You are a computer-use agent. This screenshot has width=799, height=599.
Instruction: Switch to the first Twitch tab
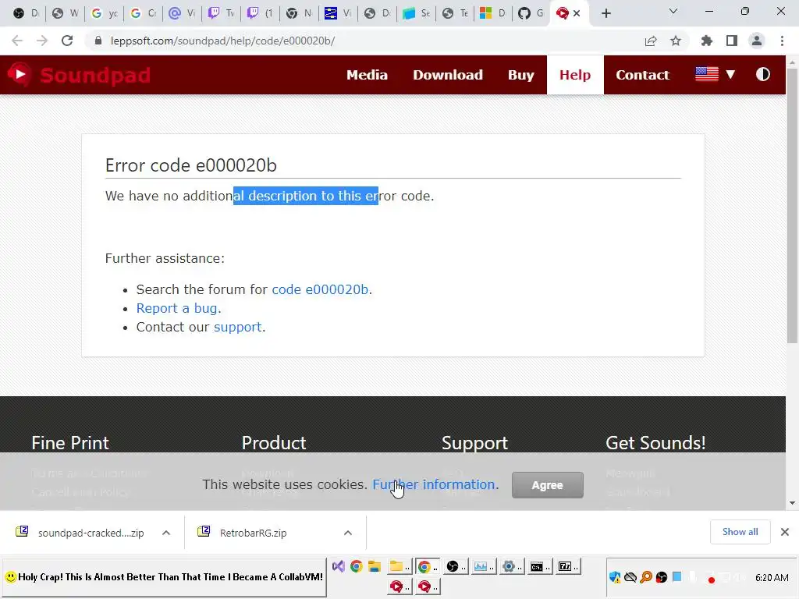coord(221,13)
